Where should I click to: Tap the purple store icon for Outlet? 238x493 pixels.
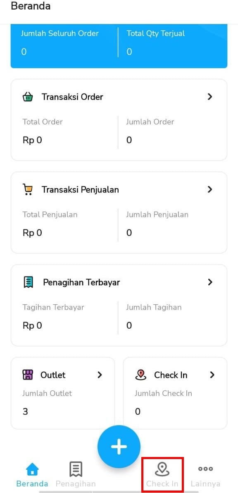tap(28, 375)
